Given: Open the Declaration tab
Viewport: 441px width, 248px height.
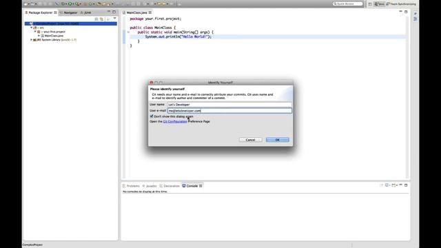Looking at the screenshot, I should [x=170, y=186].
